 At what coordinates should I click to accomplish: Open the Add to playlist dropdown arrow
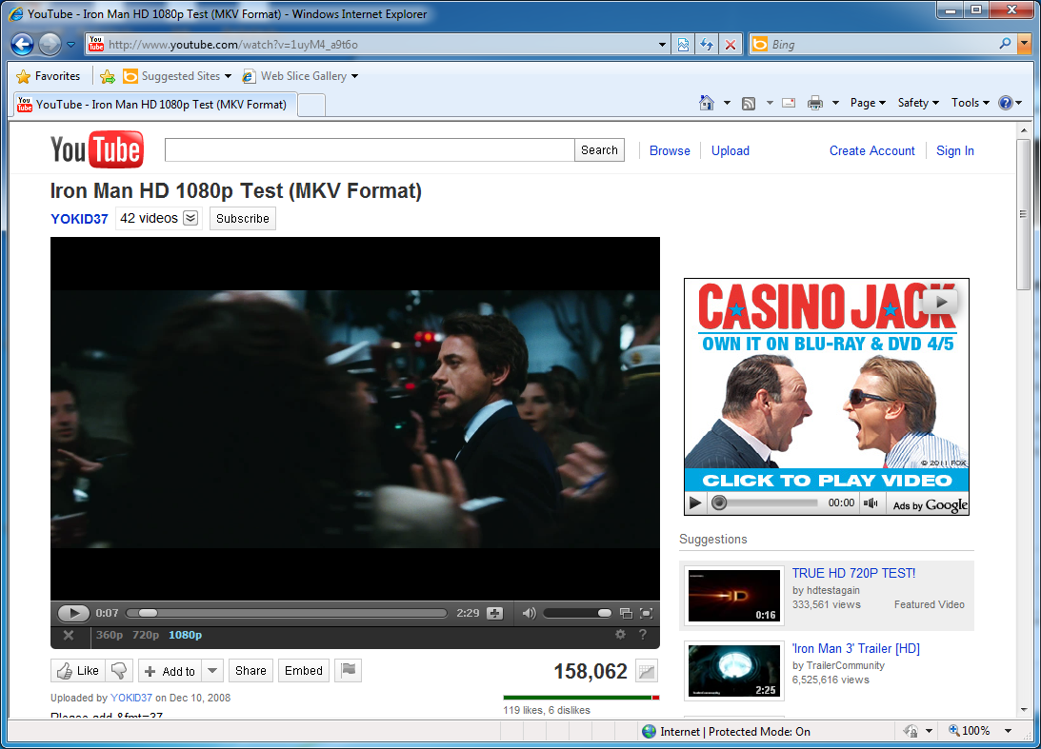coord(211,670)
